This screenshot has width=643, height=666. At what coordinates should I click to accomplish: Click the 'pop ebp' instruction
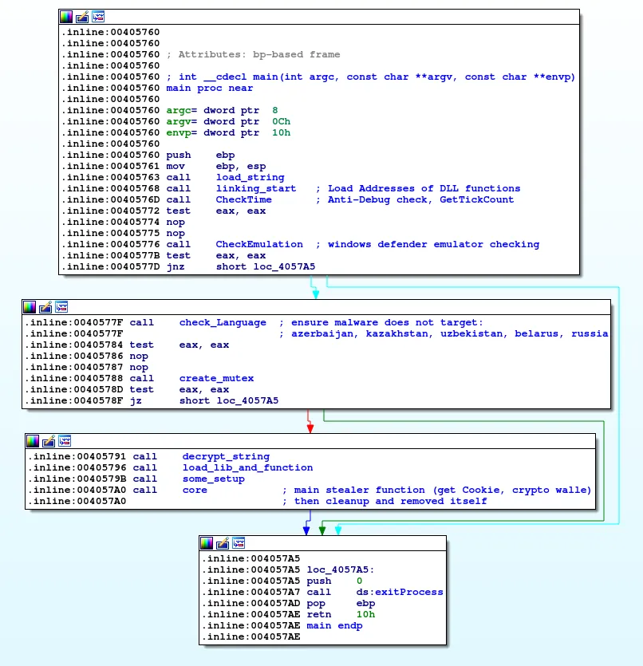coord(341,603)
